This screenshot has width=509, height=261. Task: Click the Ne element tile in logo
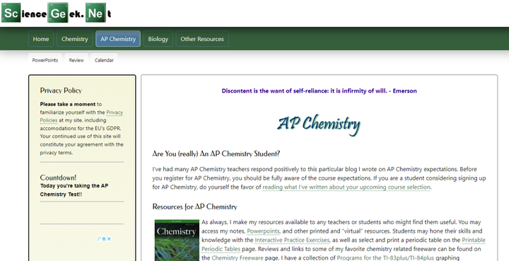pos(95,13)
